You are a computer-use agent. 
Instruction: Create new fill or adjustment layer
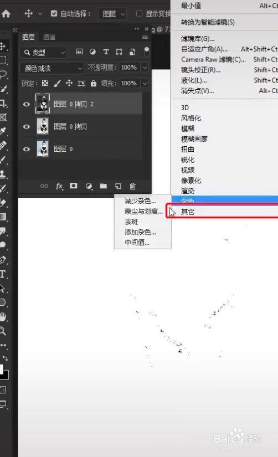point(89,186)
